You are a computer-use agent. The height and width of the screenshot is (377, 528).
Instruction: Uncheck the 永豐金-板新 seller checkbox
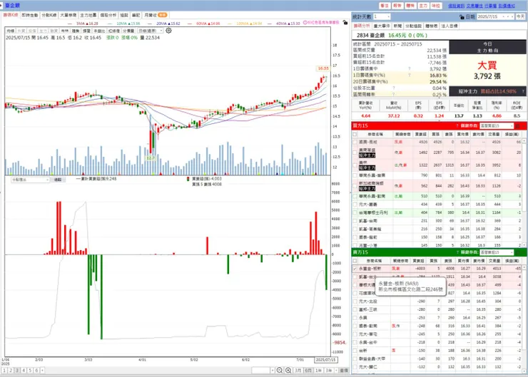pyautogui.click(x=355, y=269)
